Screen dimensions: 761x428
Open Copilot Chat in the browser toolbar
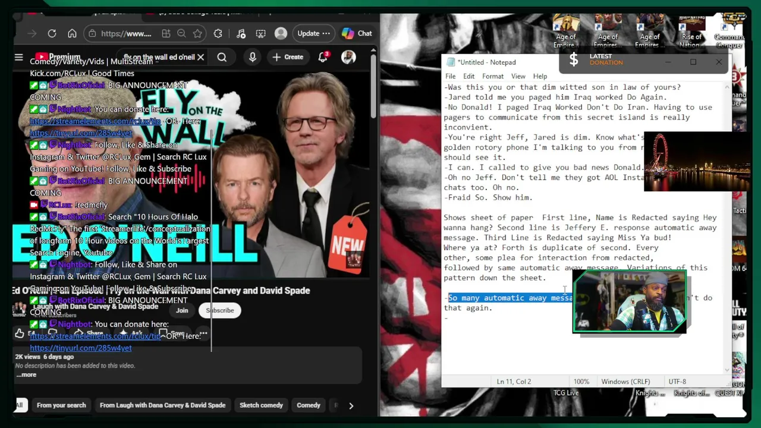click(x=357, y=34)
